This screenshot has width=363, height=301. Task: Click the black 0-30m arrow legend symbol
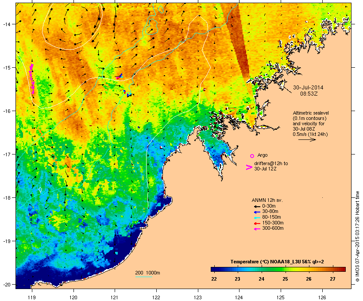257,207
